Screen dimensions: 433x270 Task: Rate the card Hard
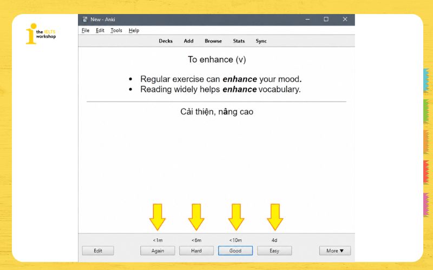pos(196,251)
